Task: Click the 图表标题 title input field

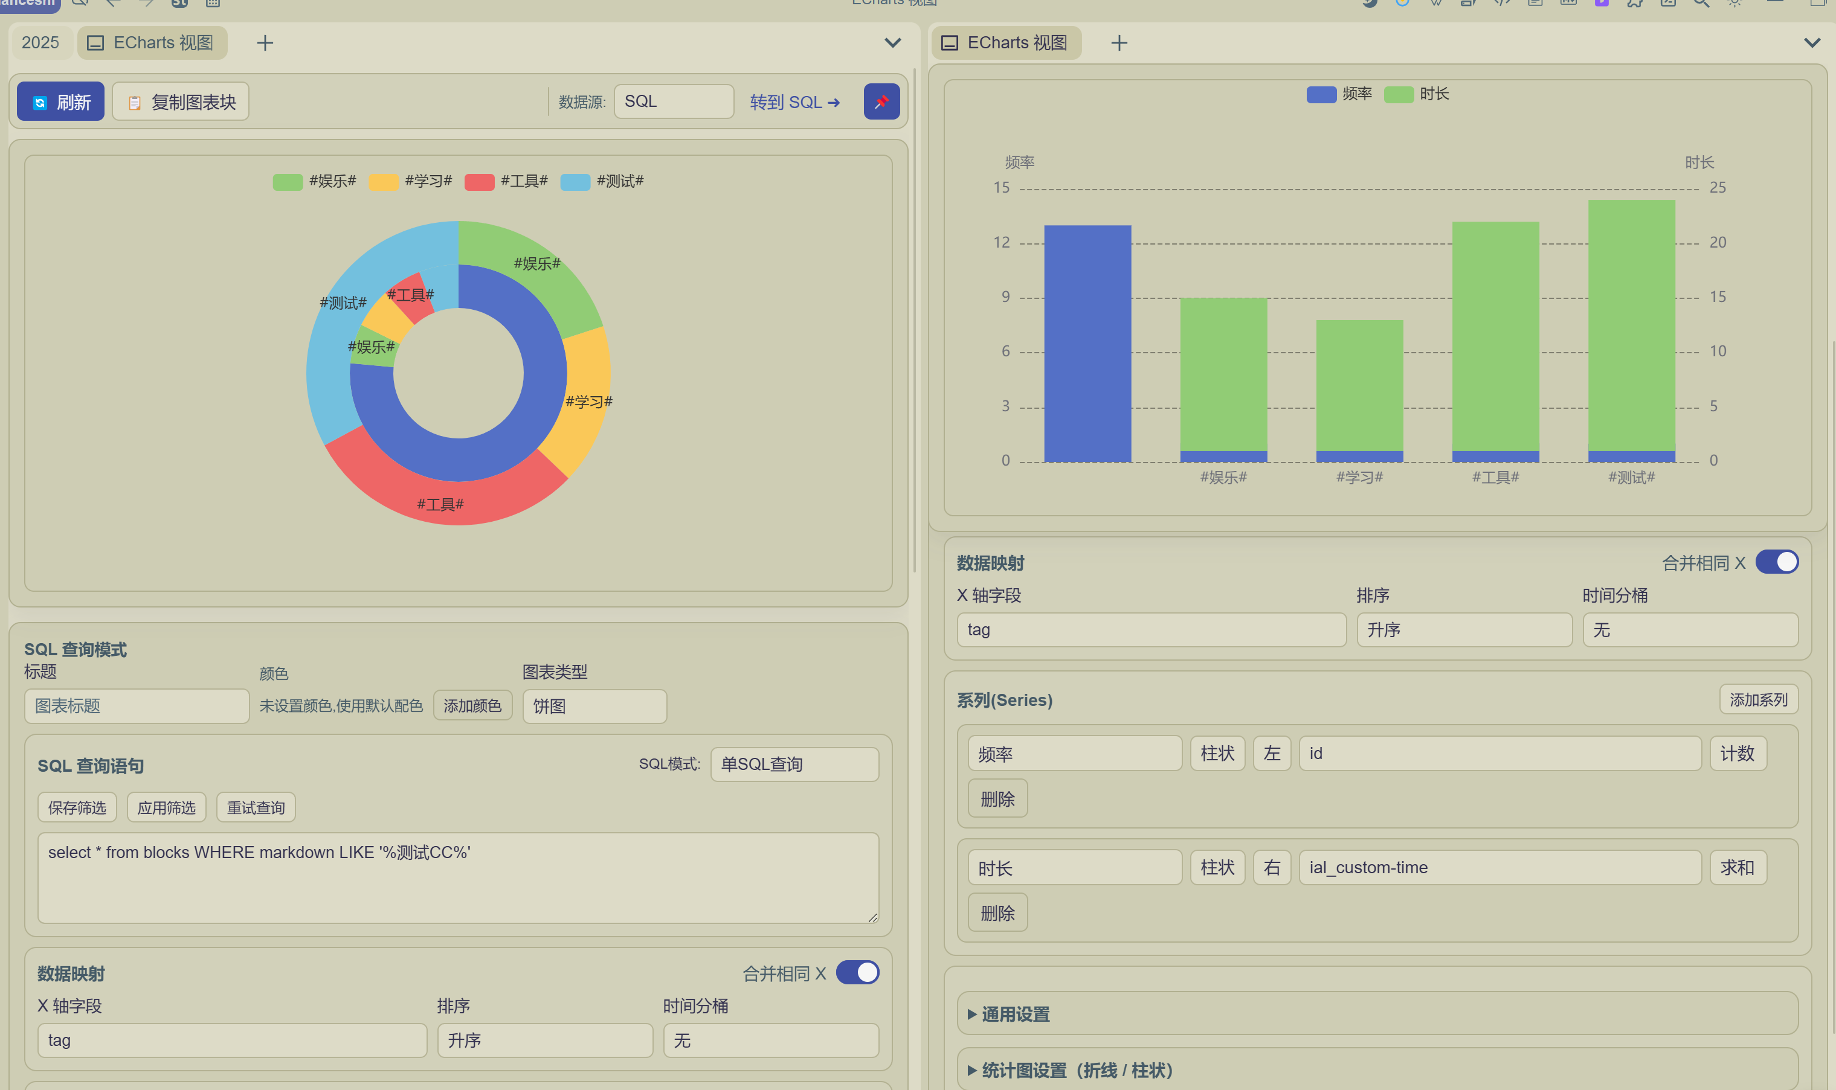Action: [x=137, y=706]
